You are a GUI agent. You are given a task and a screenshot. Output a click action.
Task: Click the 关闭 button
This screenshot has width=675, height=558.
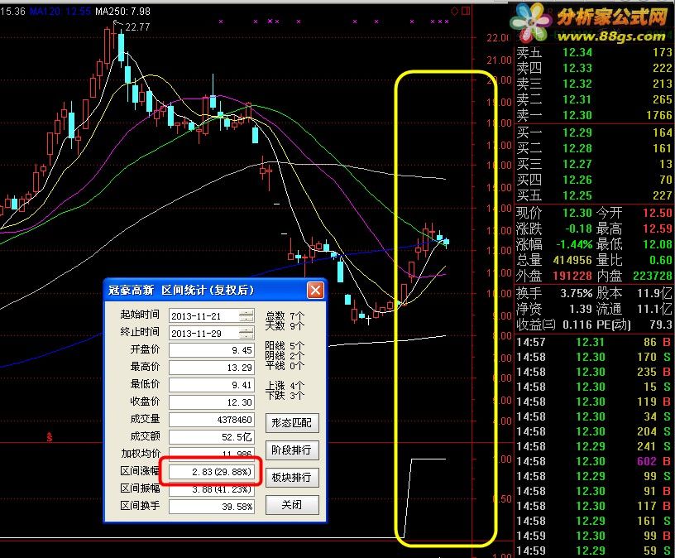[292, 504]
